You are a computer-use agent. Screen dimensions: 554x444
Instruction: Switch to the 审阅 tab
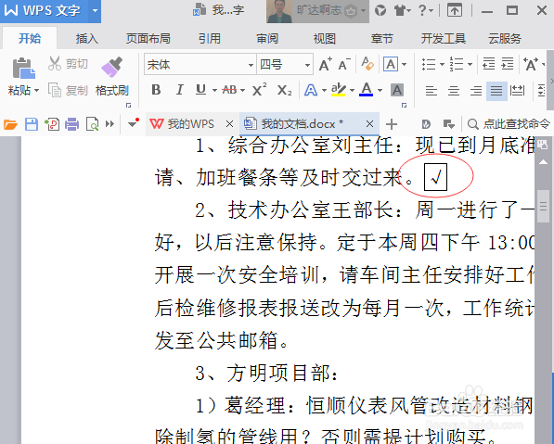[x=267, y=38]
